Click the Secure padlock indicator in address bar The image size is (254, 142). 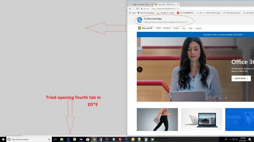pos(145,9)
